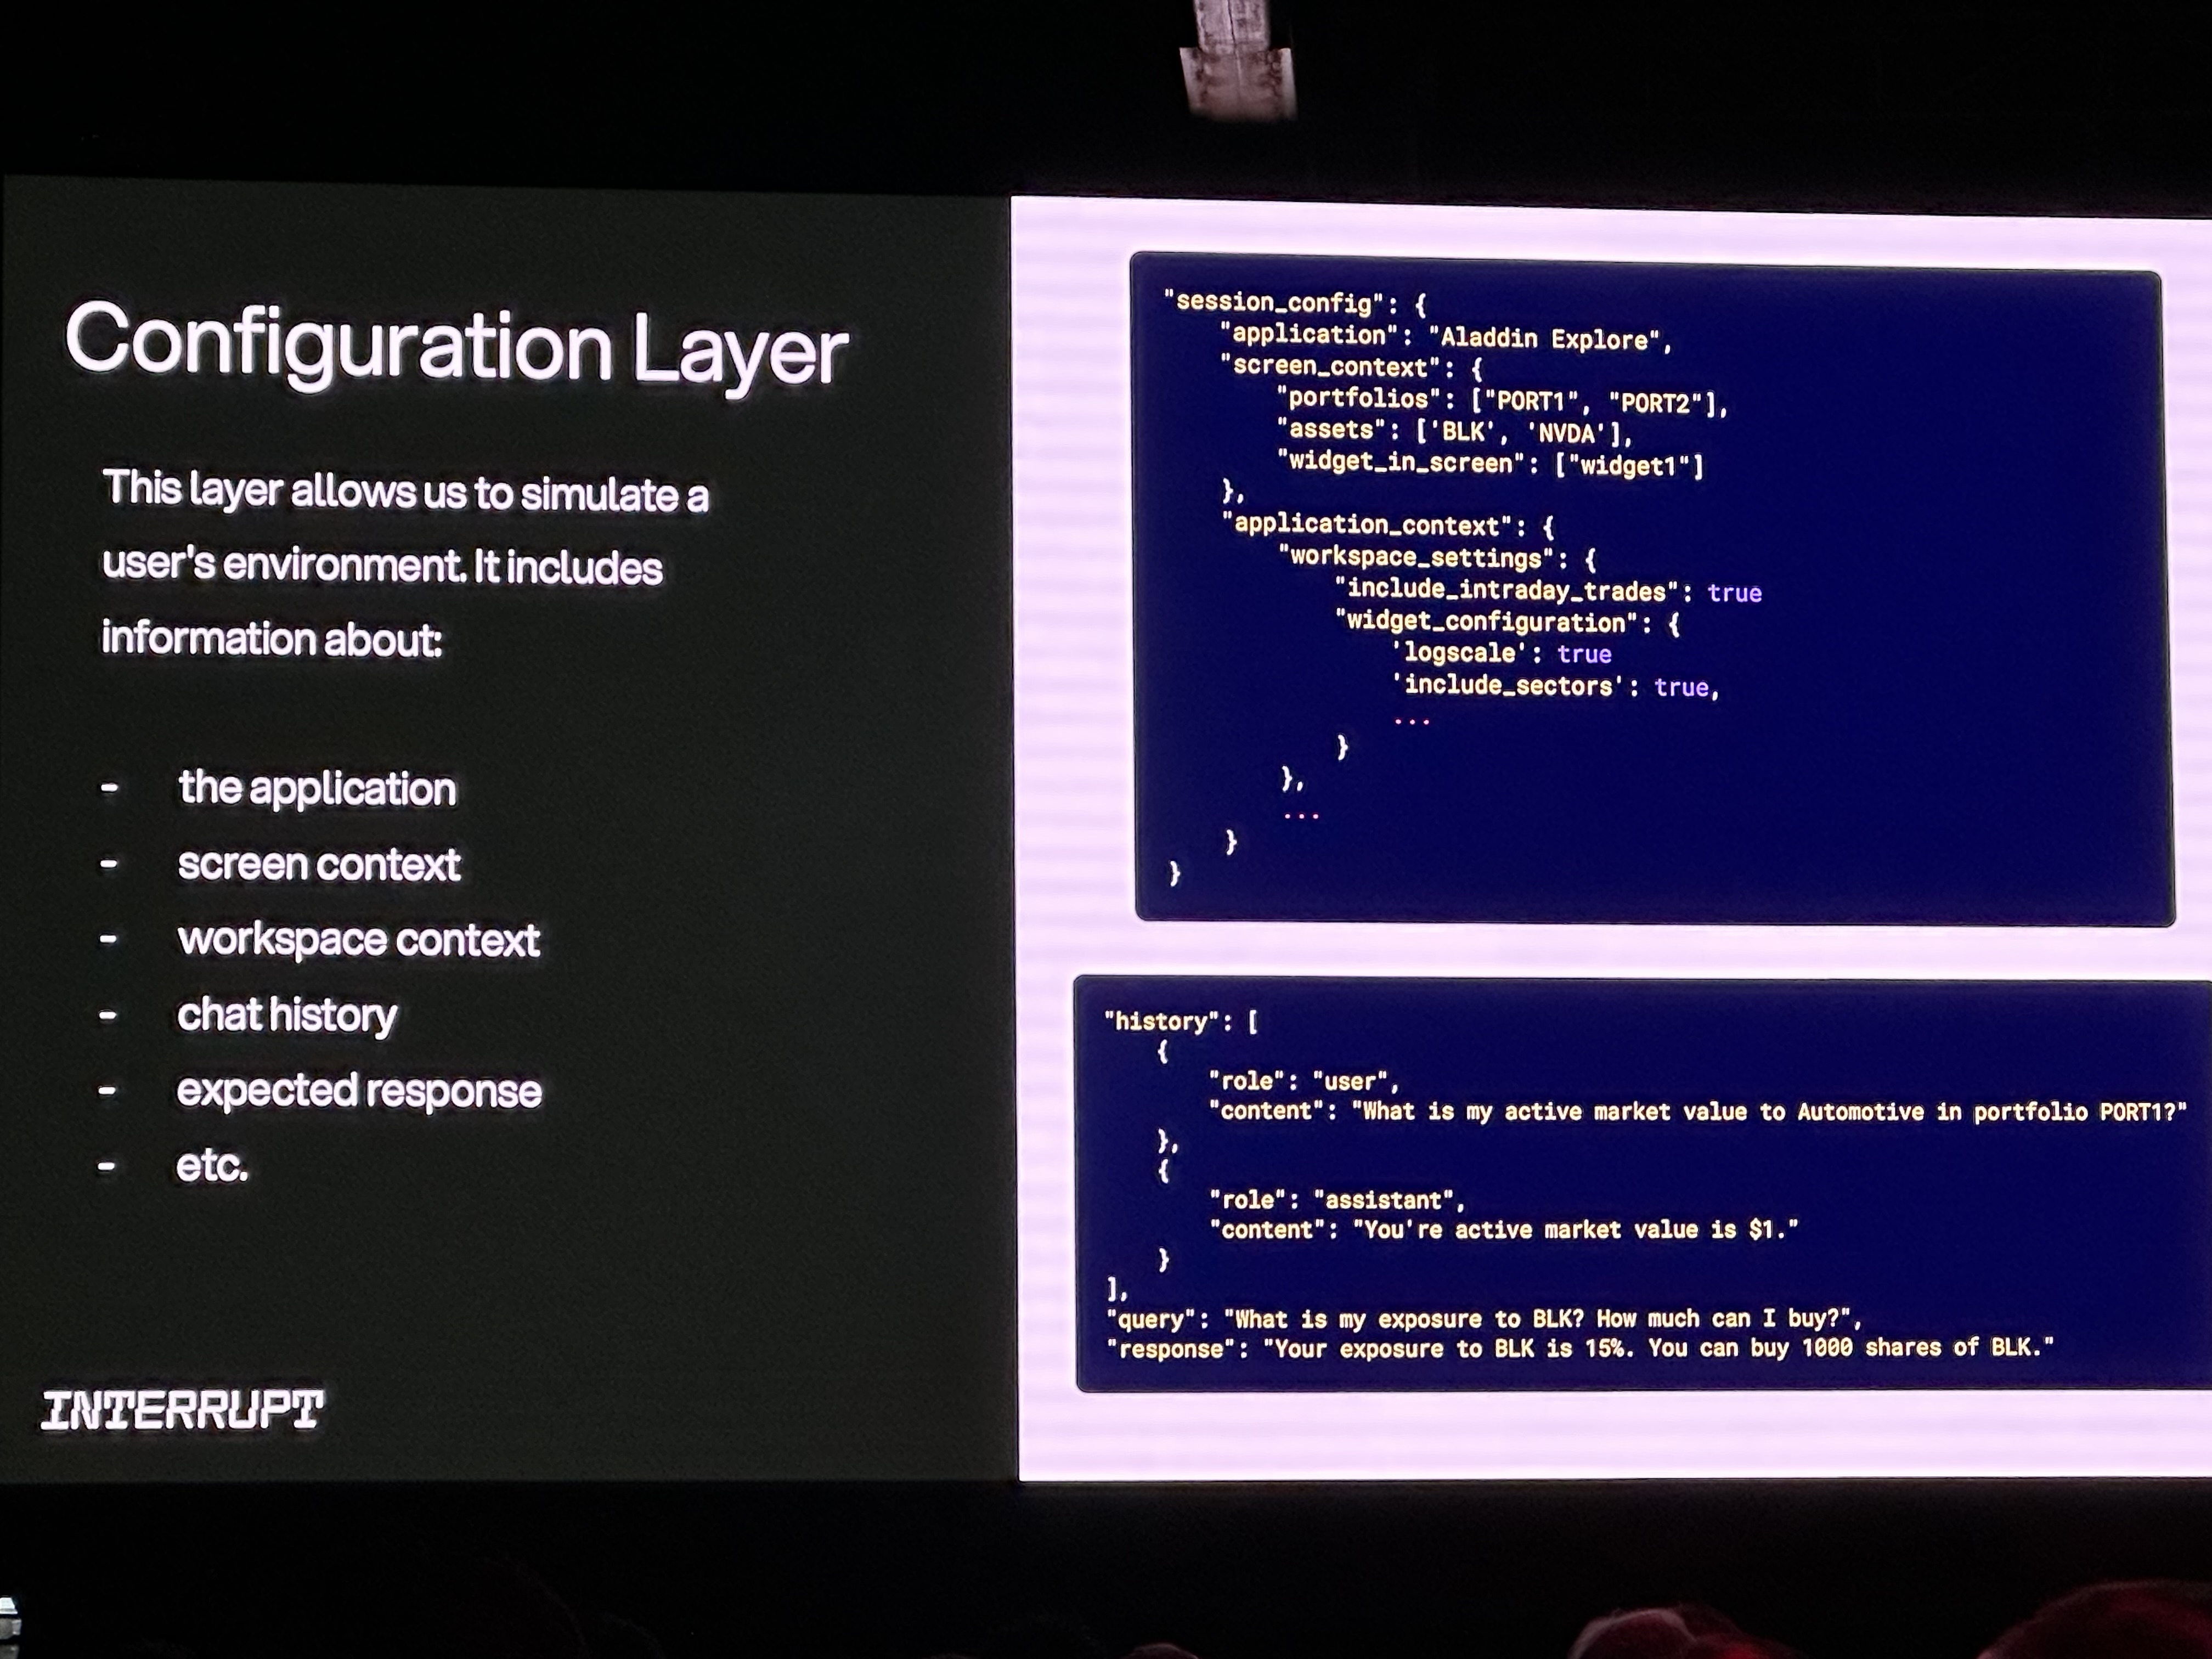Select the bullet "the application"
The width and height of the screenshot is (2212, 1659).
point(317,788)
